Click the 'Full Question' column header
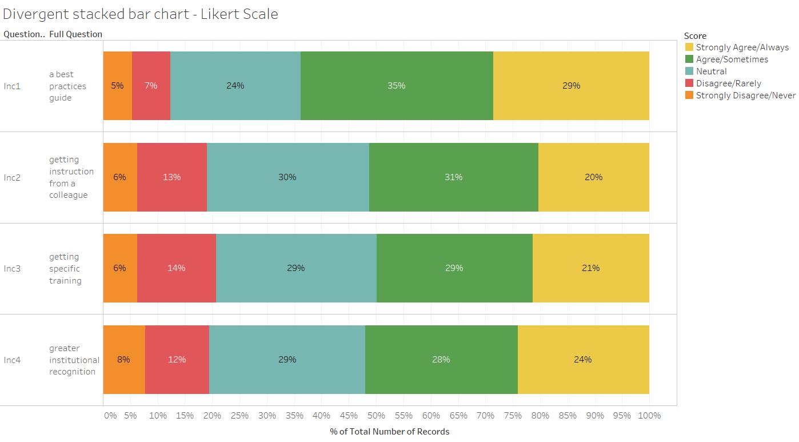 75,34
